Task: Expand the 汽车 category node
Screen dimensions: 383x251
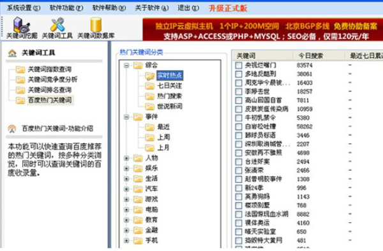Action: point(126,189)
